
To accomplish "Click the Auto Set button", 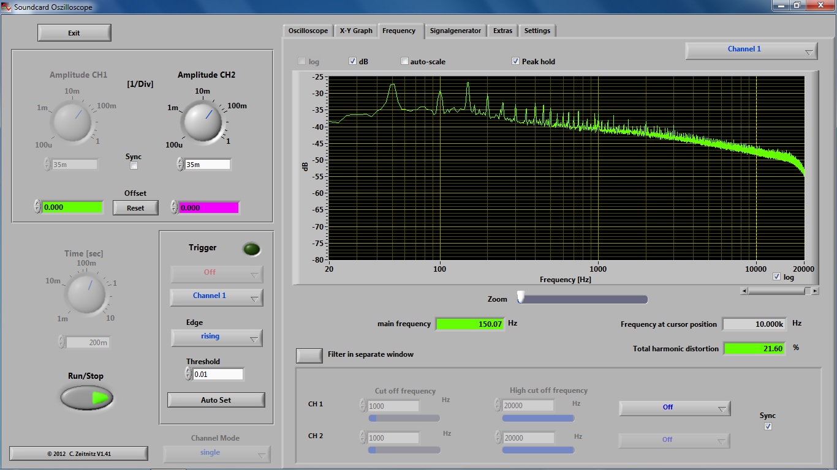I will pyautogui.click(x=216, y=400).
